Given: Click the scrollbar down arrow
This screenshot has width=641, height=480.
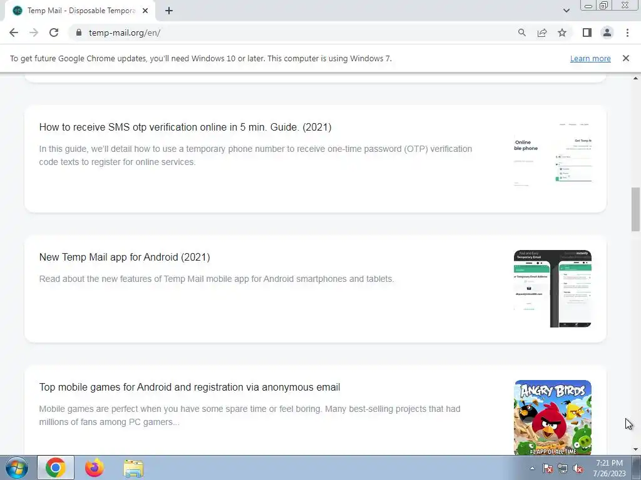Looking at the screenshot, I should (x=635, y=449).
